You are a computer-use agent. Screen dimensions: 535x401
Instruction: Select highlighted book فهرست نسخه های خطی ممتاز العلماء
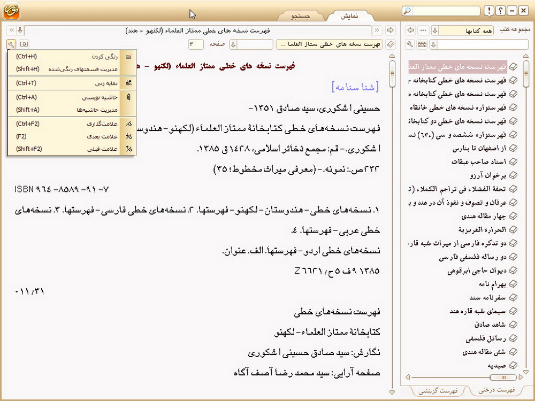point(457,67)
